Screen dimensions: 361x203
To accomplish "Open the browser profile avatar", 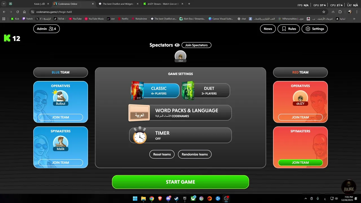I will [350, 12].
